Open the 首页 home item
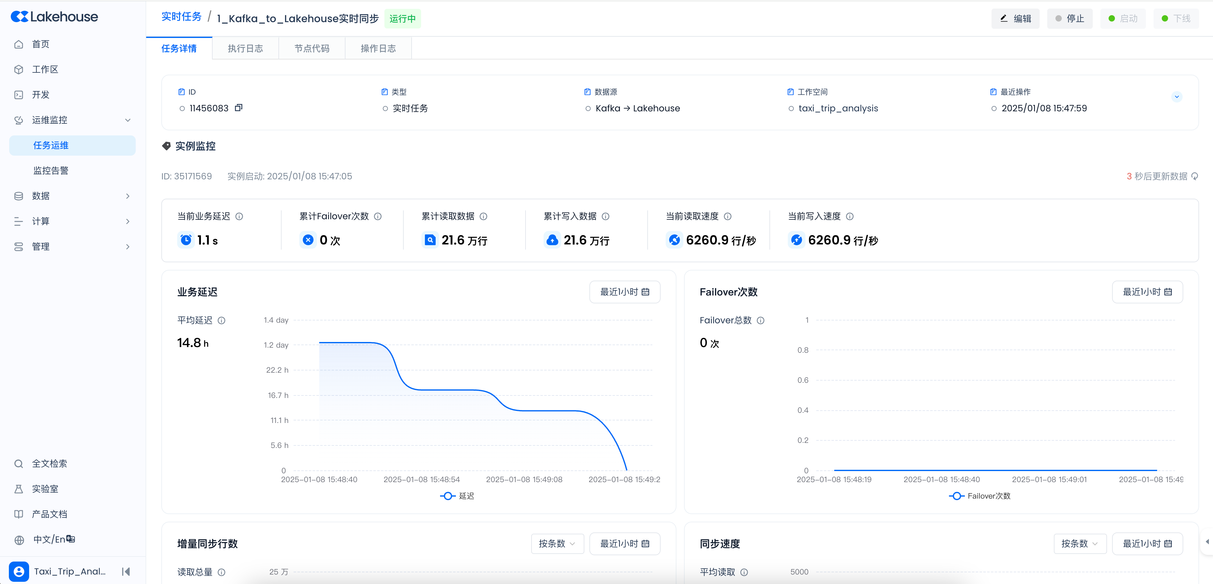Image resolution: width=1213 pixels, height=584 pixels. [x=40, y=44]
